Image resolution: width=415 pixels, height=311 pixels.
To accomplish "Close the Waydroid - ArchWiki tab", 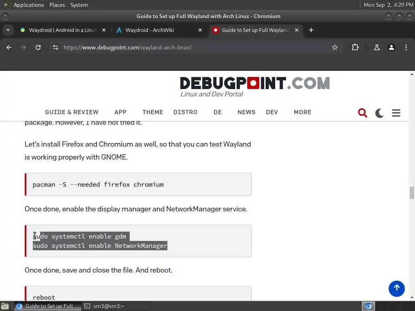I will pyautogui.click(x=200, y=30).
